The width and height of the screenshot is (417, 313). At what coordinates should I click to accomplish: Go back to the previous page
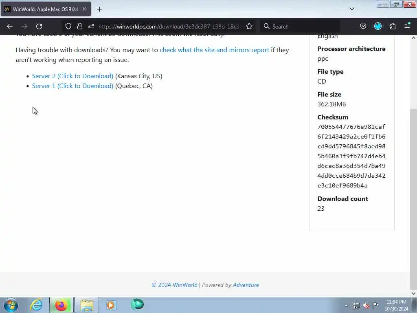coord(10,26)
